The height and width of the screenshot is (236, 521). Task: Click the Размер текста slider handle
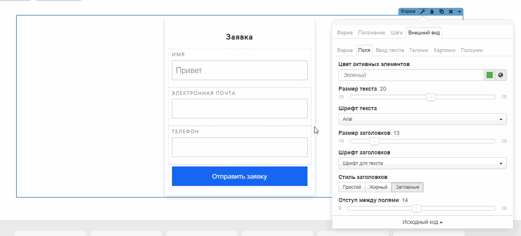coord(431,97)
